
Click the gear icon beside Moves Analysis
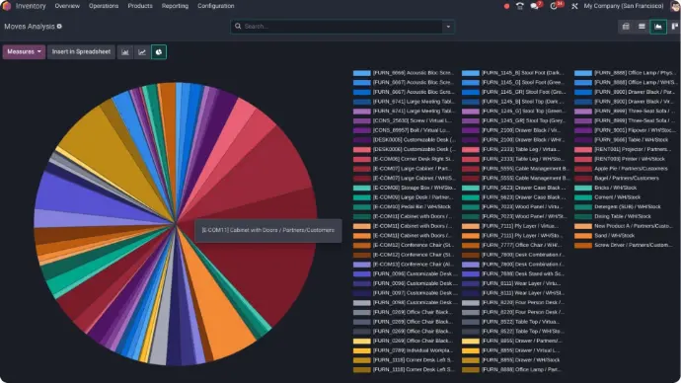click(x=59, y=27)
